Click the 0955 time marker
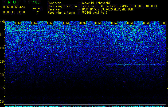Viewport: 168px width, 107px height. (83, 23)
